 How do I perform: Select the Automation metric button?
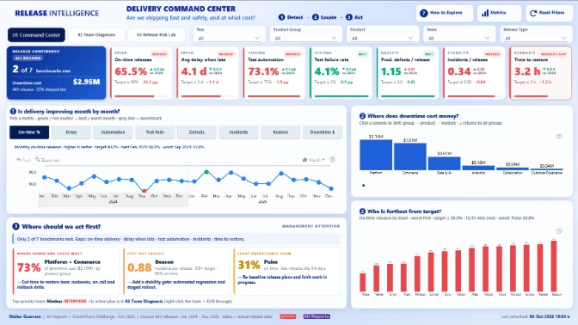click(x=113, y=132)
